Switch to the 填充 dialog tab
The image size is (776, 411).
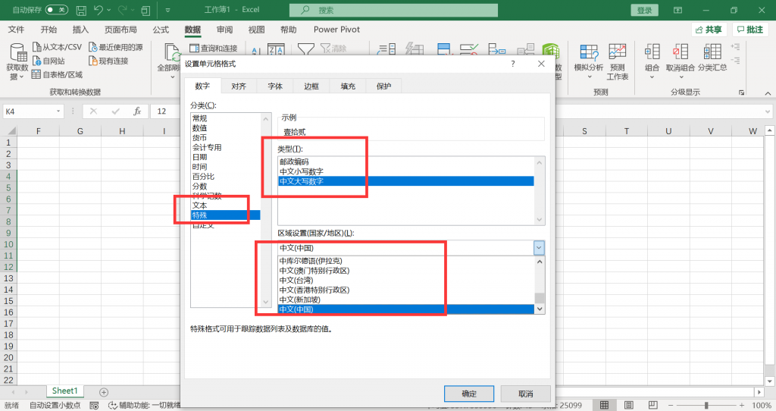click(348, 86)
